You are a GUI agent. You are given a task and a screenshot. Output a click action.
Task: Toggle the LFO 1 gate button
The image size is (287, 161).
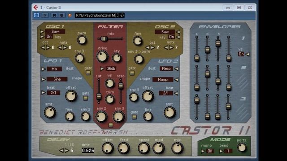86,98
